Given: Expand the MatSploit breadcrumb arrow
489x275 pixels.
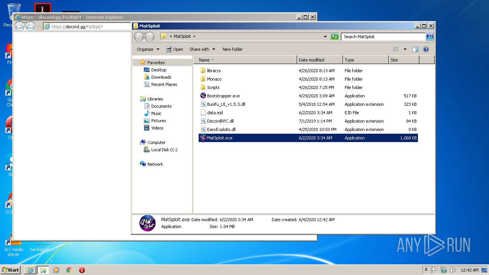Looking at the screenshot, I should pos(194,37).
